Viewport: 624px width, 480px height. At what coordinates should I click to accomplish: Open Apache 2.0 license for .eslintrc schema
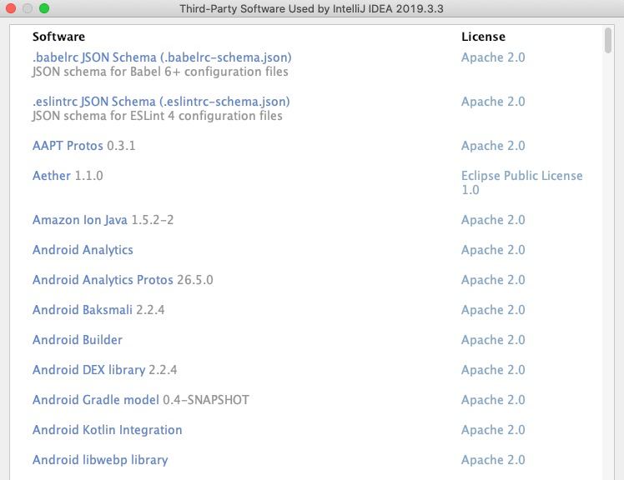(493, 102)
